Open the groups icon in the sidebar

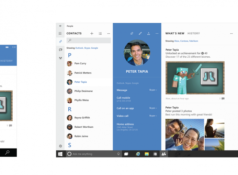[60, 58]
